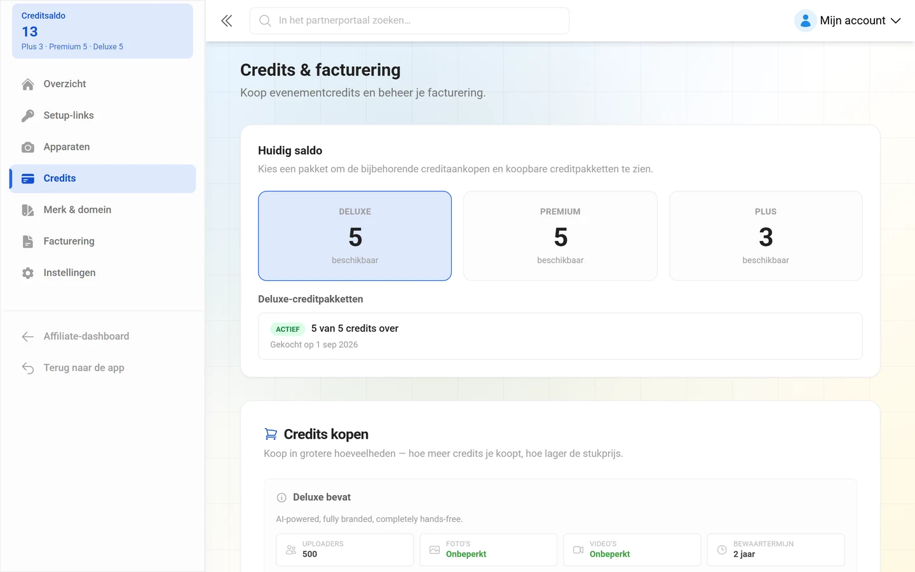Image resolution: width=915 pixels, height=572 pixels.
Task: Click the left arrow icon beside Affiliate-dashboard
Action: 28,337
